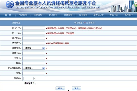Select 准考证打印 in the navigation bar
The width and height of the screenshot is (137, 91).
pyautogui.click(x=98, y=15)
